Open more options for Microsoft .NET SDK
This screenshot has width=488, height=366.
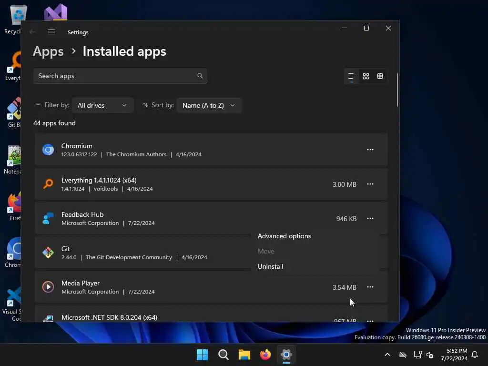(x=370, y=320)
